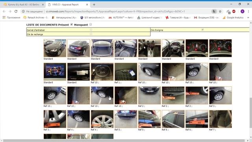Open Ref 10 spare wheel photo

pos(102,72)
